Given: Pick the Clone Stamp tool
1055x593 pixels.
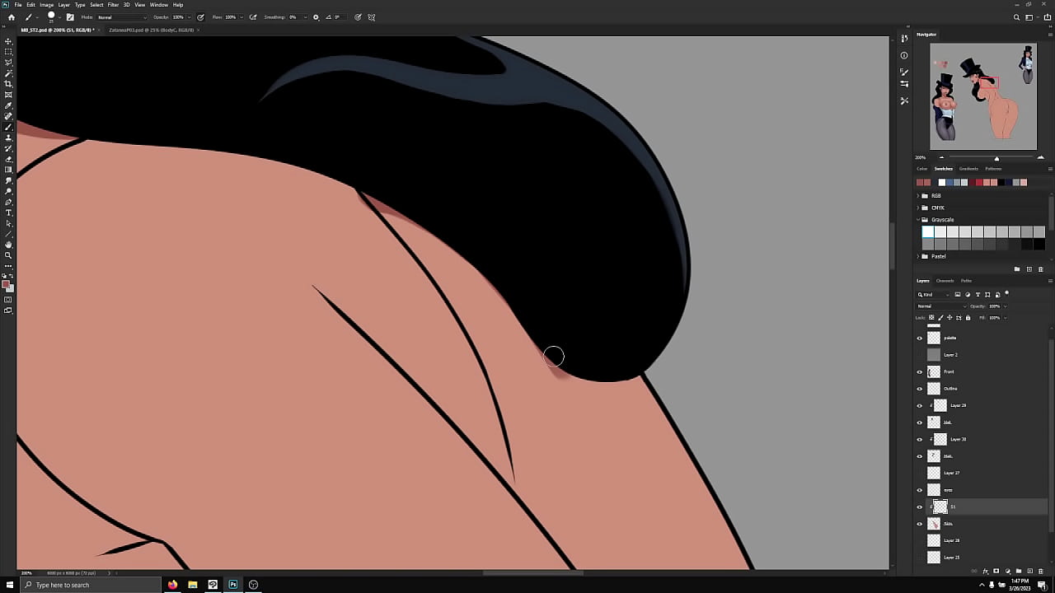Looking at the screenshot, I should pos(8,138).
